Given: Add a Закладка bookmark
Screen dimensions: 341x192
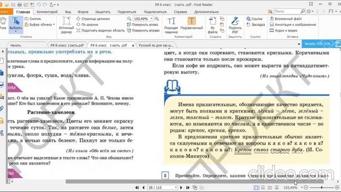Looking at the screenshot, I should 256,25.
